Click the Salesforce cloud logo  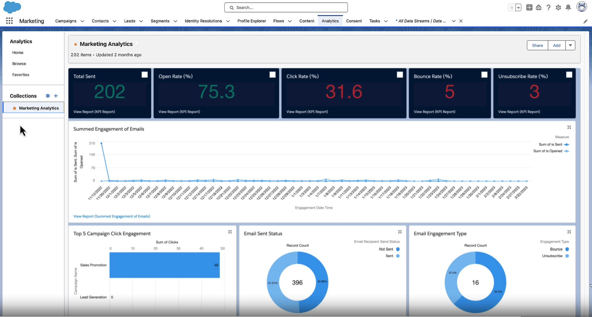point(12,7)
